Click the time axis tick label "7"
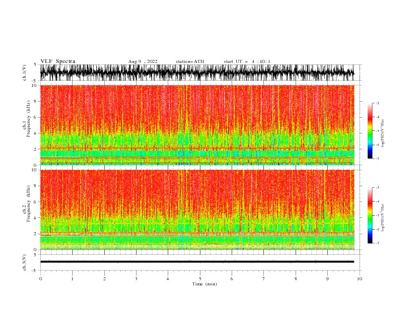This screenshot has height=313, width=405. click(x=263, y=279)
